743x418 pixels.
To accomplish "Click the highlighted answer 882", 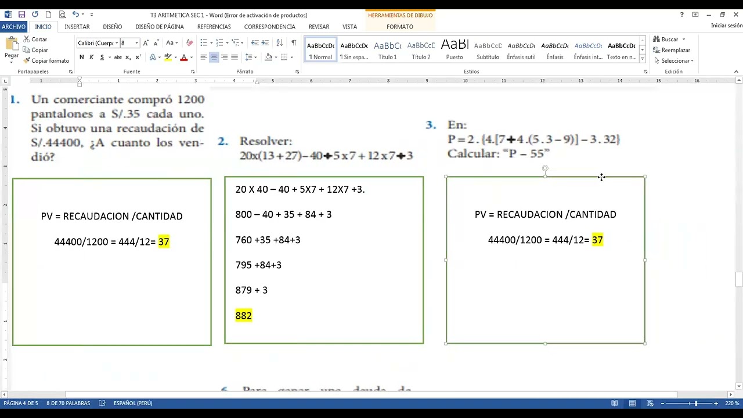I will [244, 316].
